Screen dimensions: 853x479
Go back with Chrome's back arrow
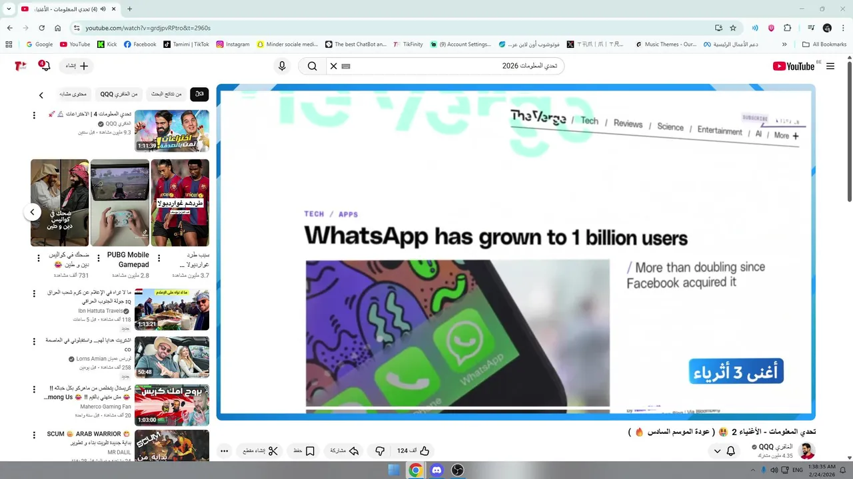coord(9,28)
